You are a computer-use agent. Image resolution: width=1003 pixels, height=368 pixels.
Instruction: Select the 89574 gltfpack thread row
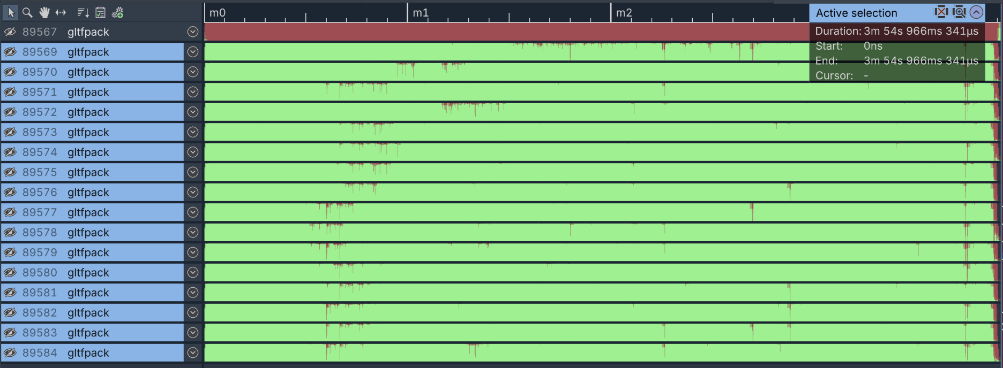(88, 152)
